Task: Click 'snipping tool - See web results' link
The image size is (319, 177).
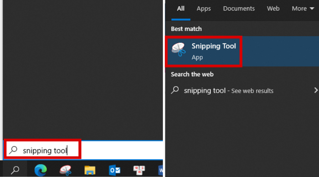Action: pos(229,91)
